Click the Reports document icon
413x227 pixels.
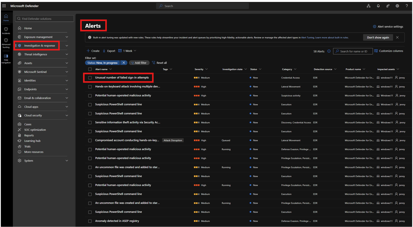pos(19,135)
